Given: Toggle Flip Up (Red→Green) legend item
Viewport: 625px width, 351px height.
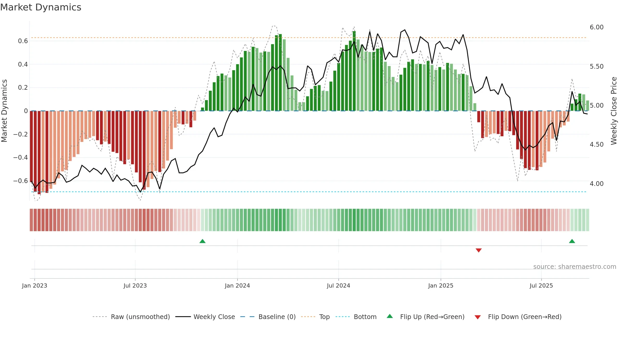Looking at the screenshot, I should [426, 317].
